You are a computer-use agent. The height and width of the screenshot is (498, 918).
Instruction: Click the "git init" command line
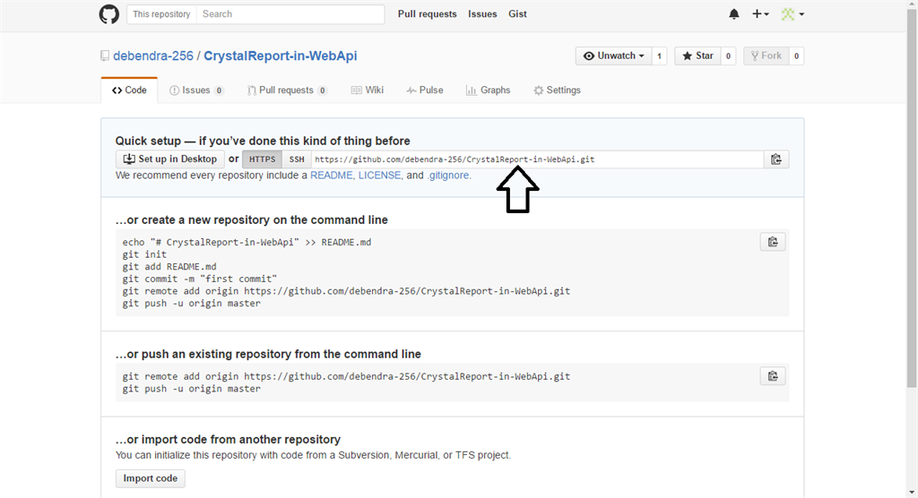pos(144,254)
